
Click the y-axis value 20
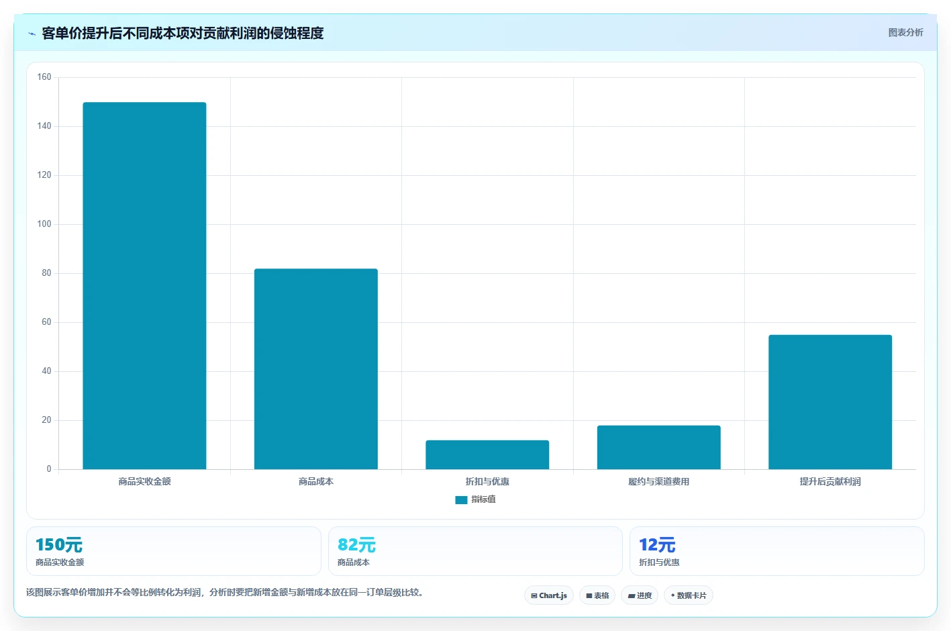point(46,420)
